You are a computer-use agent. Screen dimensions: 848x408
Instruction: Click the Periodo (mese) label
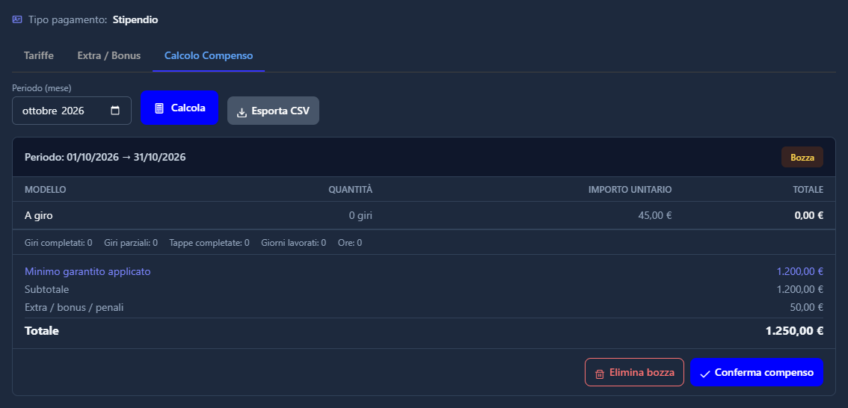(x=42, y=87)
